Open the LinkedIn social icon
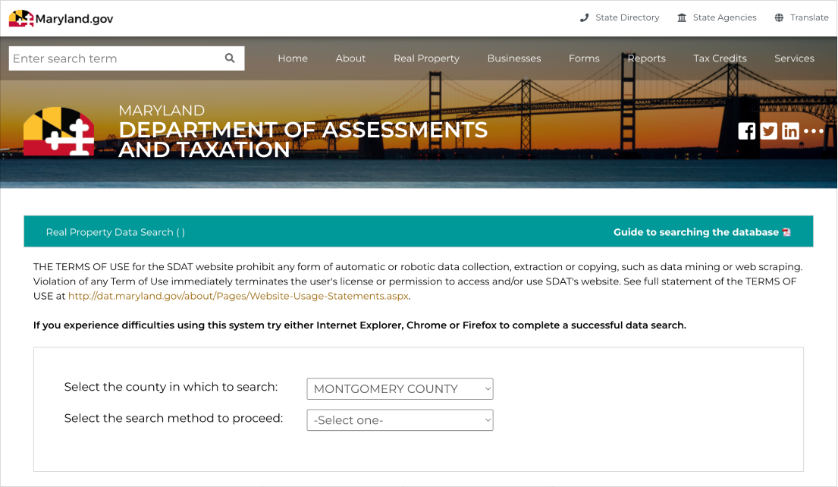 (x=790, y=131)
